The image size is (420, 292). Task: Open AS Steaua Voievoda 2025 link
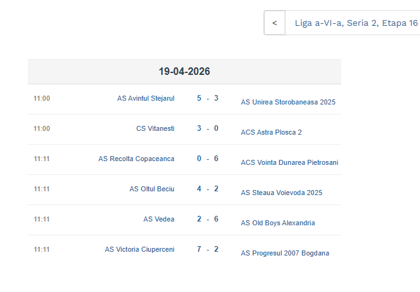tap(281, 193)
